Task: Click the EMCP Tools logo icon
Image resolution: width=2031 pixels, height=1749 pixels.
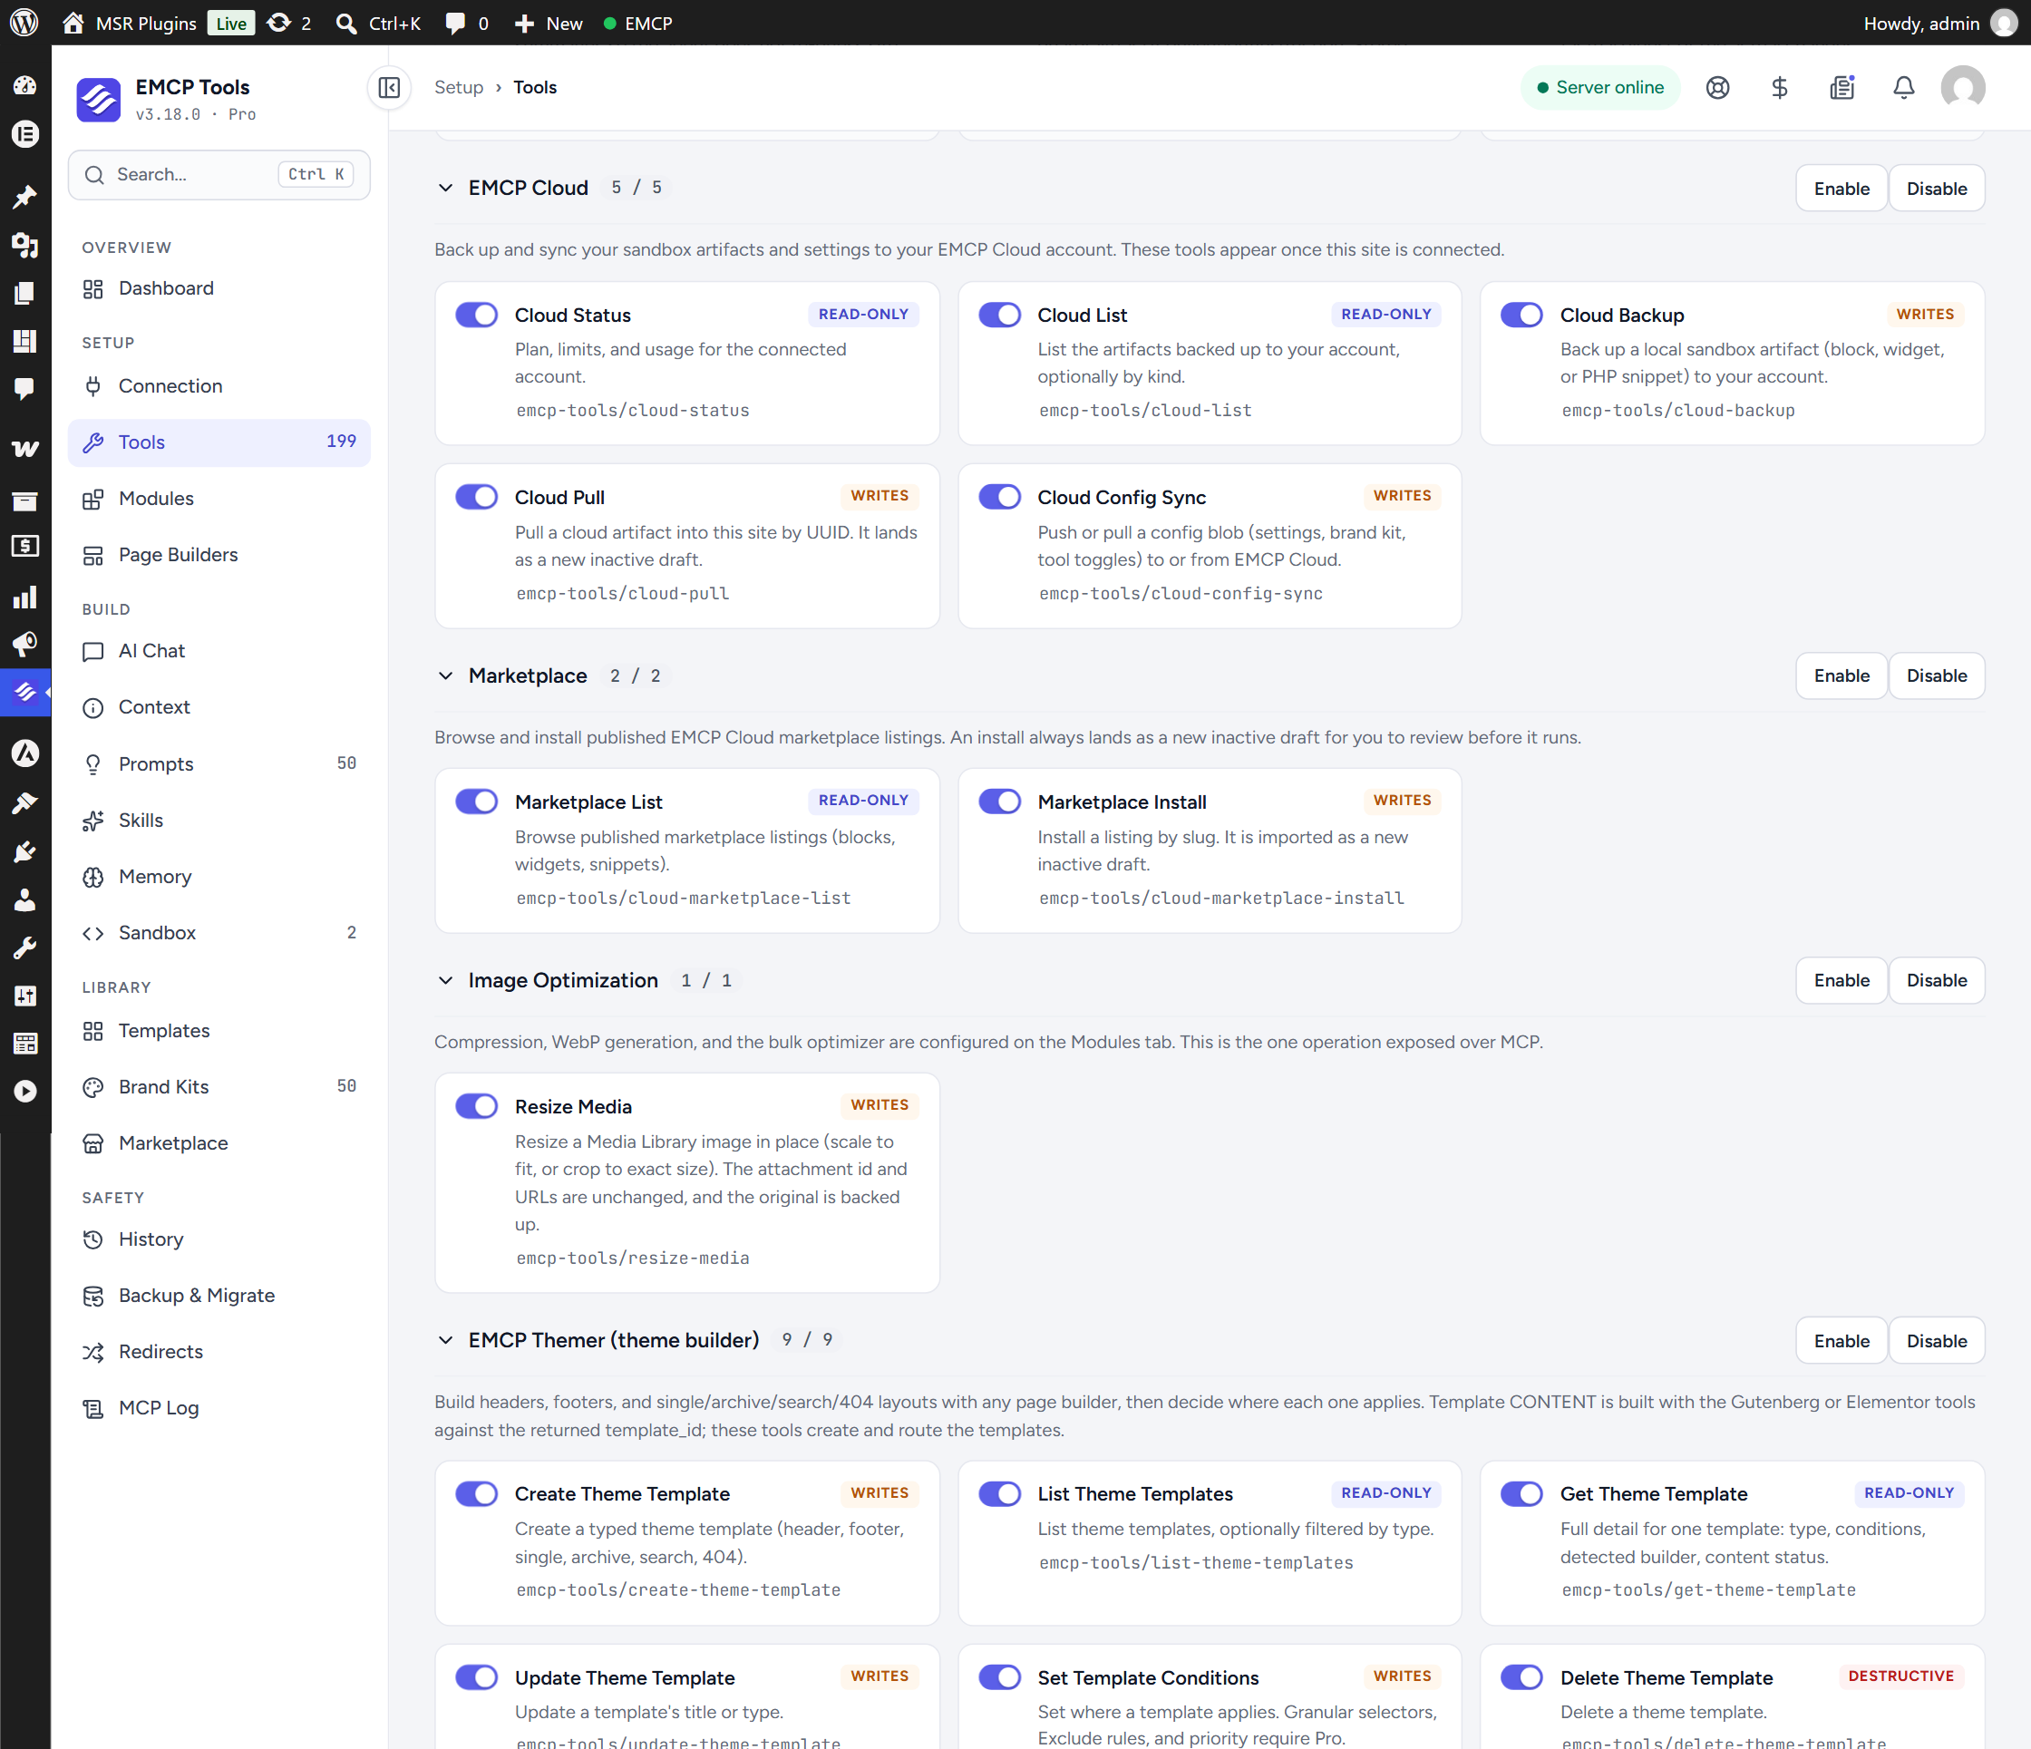Action: [x=98, y=99]
